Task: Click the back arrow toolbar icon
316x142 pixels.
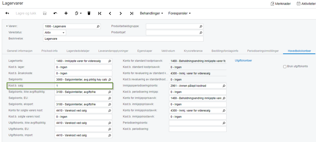Action: [x=7, y=14]
